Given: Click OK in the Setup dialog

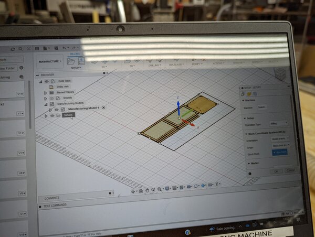Looking at the screenshot, I should 276,171.
